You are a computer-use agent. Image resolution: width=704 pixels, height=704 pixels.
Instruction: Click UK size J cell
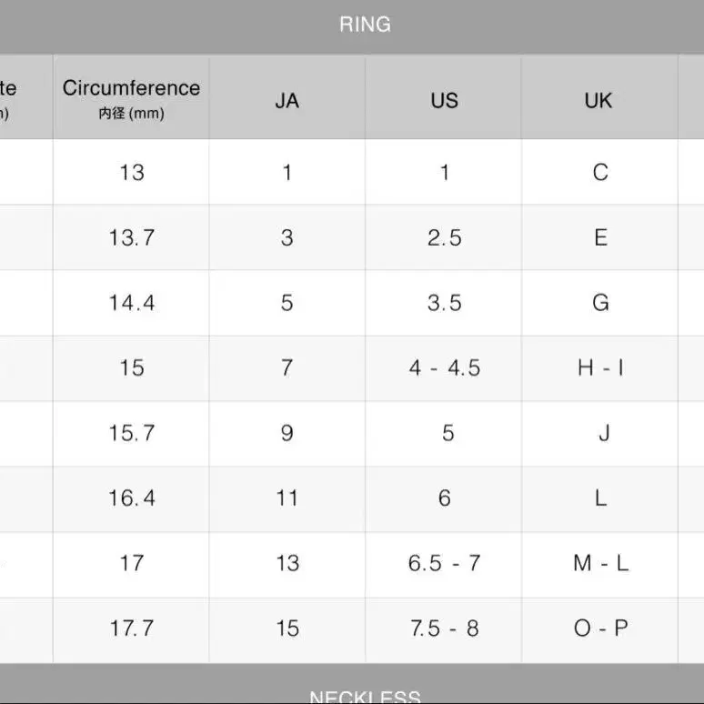pos(599,433)
